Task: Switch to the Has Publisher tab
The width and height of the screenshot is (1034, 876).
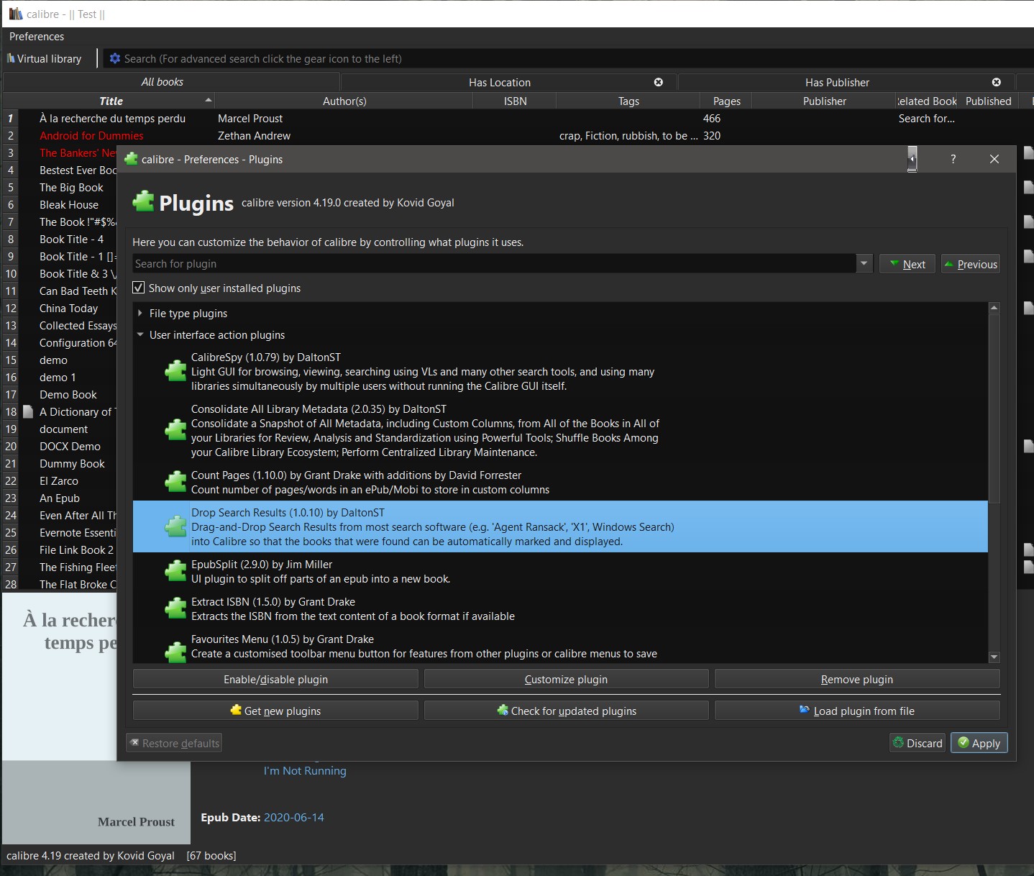Action: pos(837,82)
